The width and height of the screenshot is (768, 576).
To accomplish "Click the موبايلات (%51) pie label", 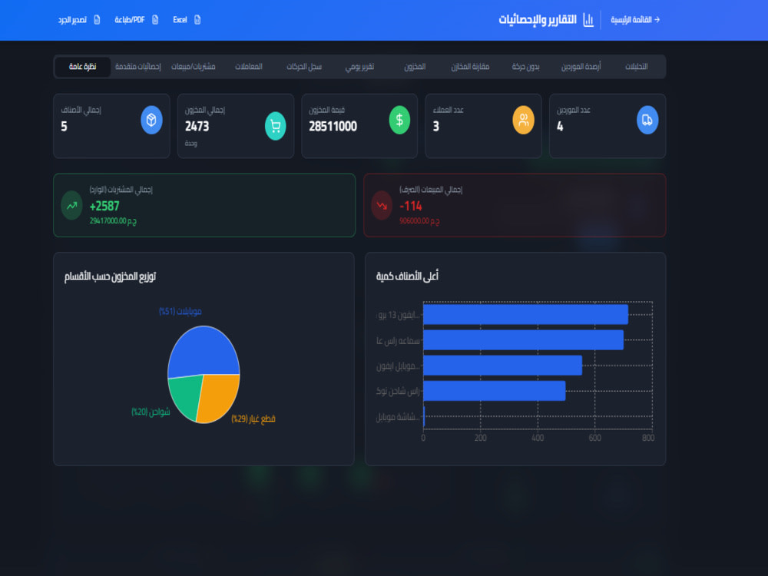I will point(180,312).
